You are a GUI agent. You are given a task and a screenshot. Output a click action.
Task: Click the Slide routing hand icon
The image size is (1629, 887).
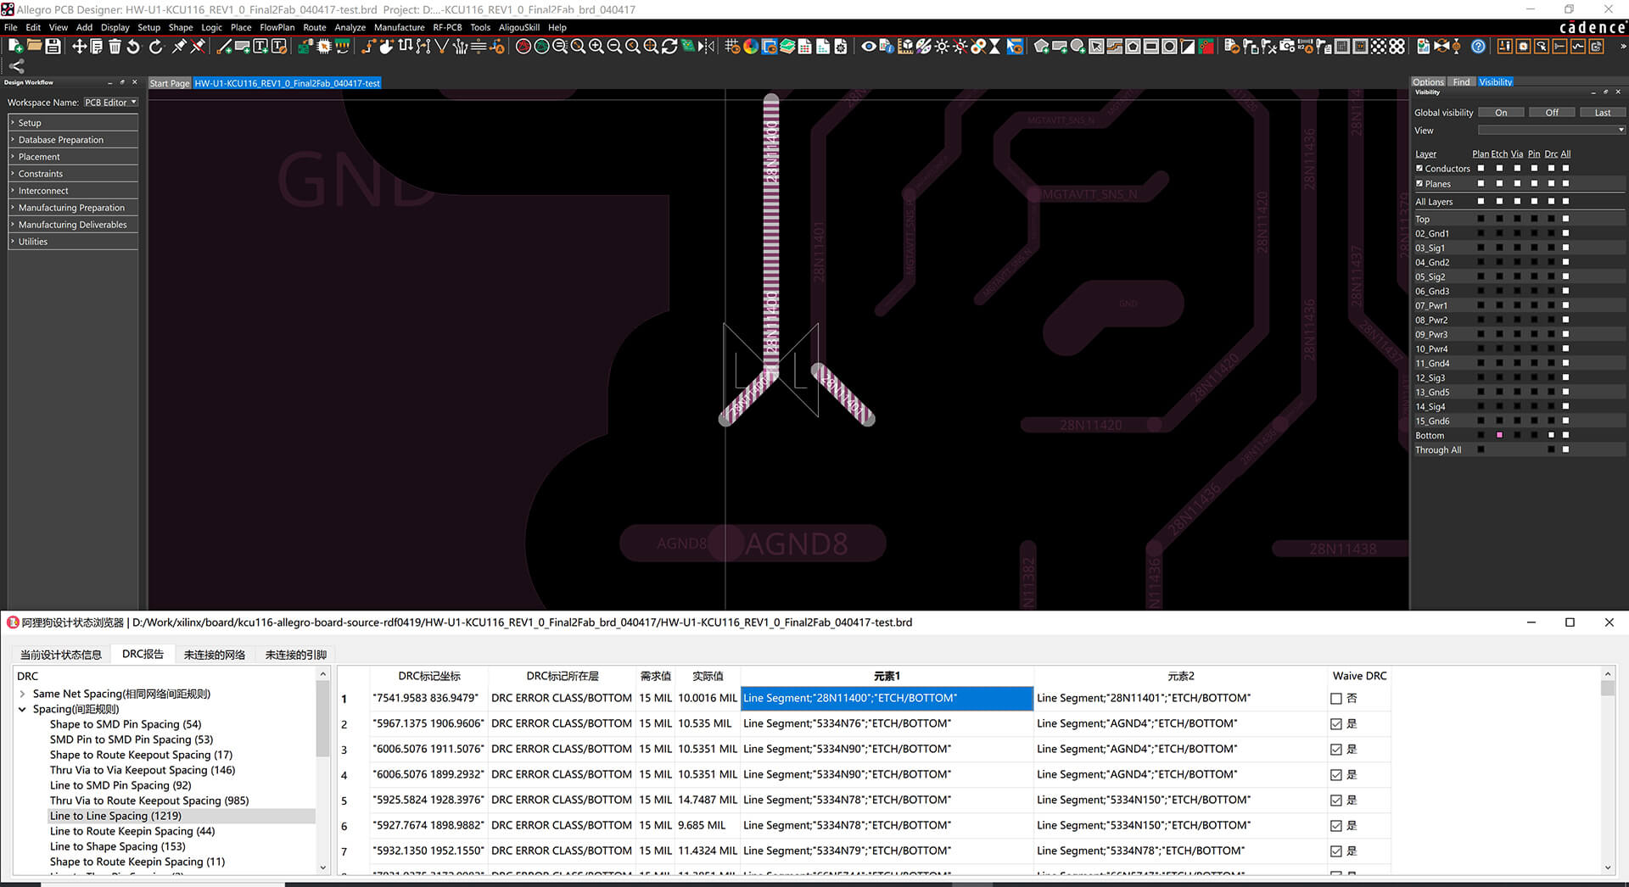point(386,46)
